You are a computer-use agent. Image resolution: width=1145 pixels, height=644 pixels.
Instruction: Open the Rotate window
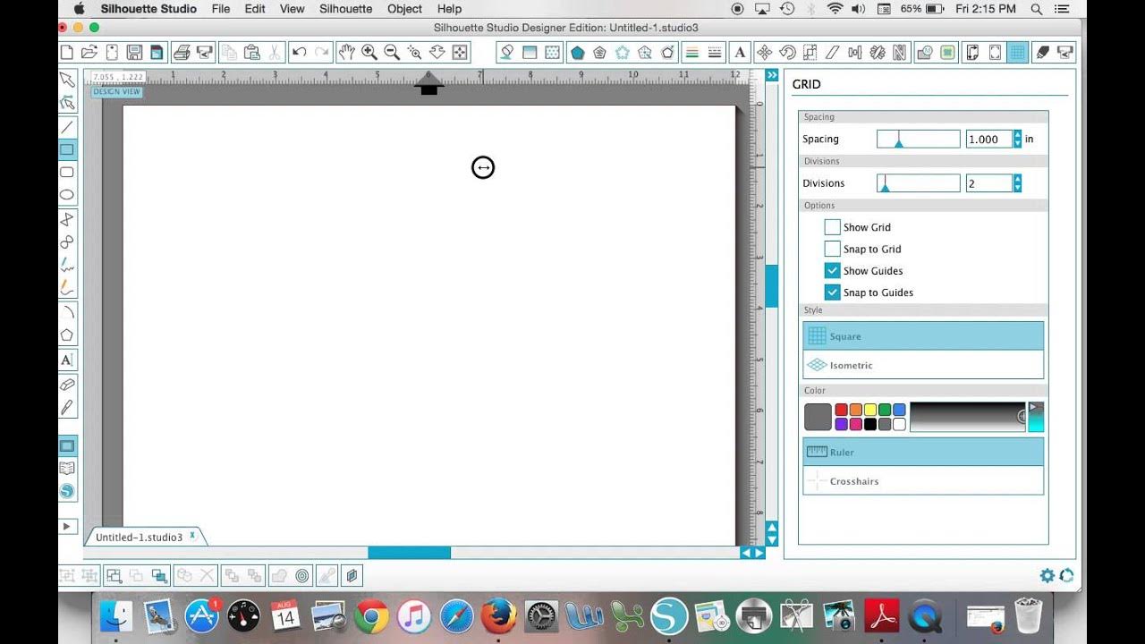787,53
